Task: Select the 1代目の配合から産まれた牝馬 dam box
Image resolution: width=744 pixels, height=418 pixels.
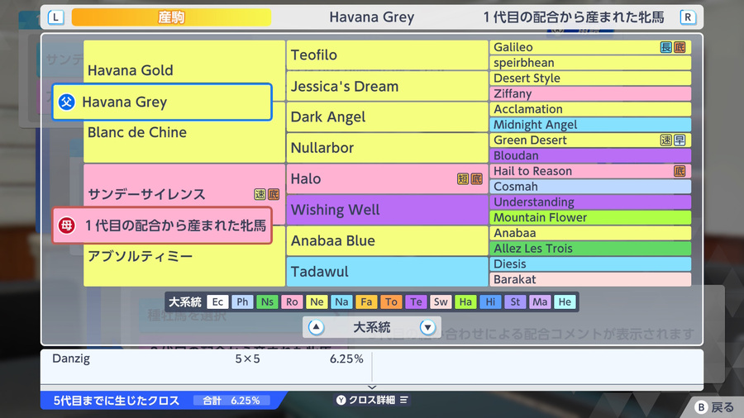Action: pyautogui.click(x=162, y=226)
